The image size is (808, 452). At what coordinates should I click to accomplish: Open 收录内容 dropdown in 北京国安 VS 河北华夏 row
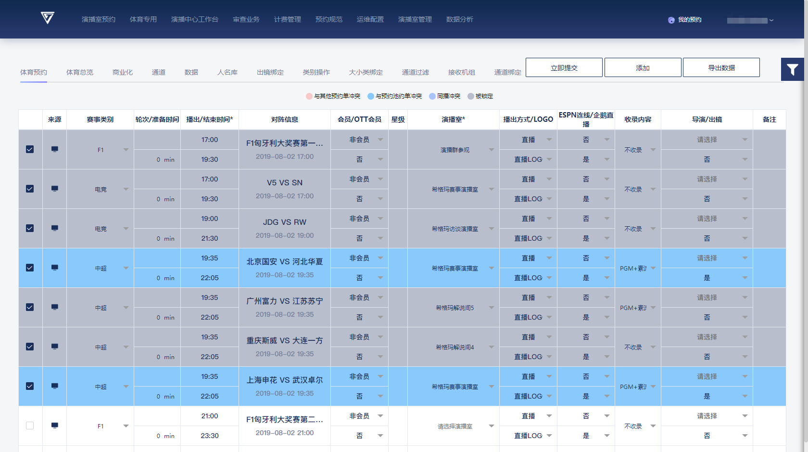click(638, 268)
